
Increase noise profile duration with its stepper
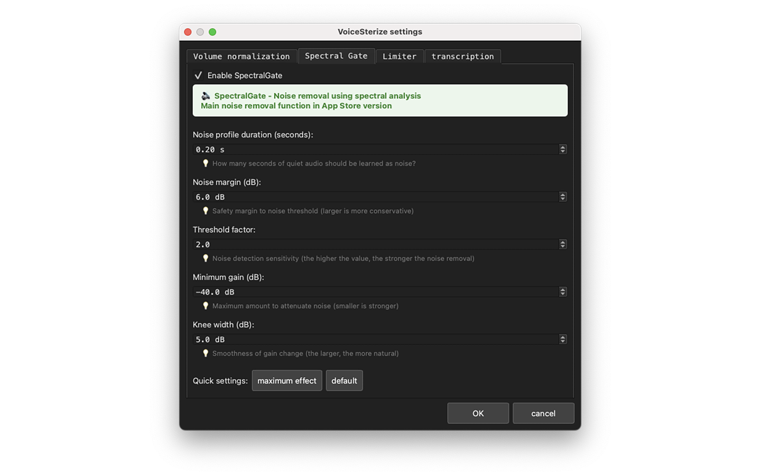click(562, 147)
